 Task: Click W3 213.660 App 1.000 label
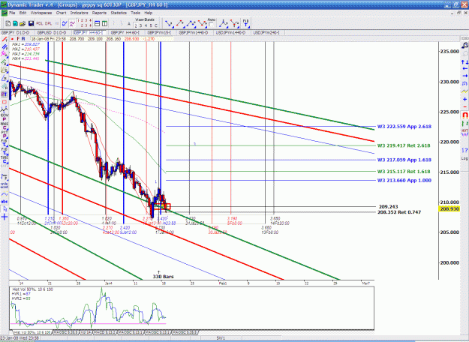(x=404, y=180)
